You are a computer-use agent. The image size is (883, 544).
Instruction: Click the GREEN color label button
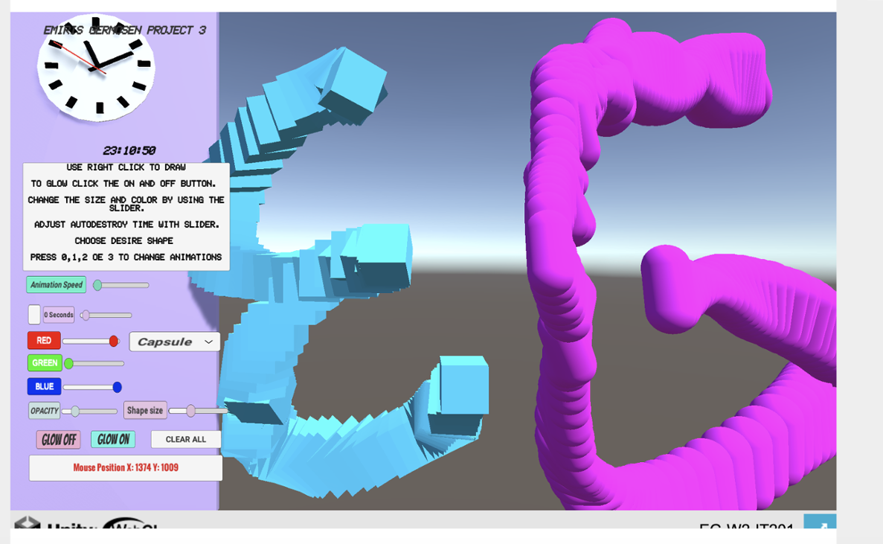44,363
